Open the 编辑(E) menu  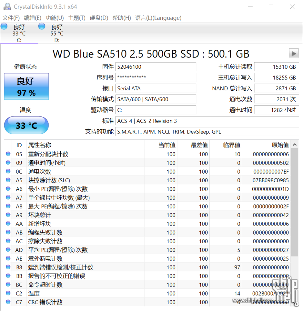click(32, 18)
